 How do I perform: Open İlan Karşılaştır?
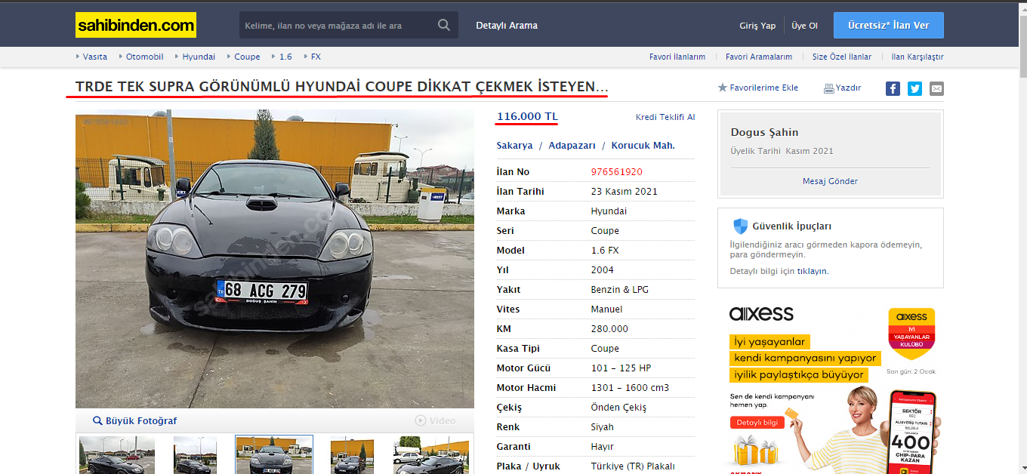point(918,57)
